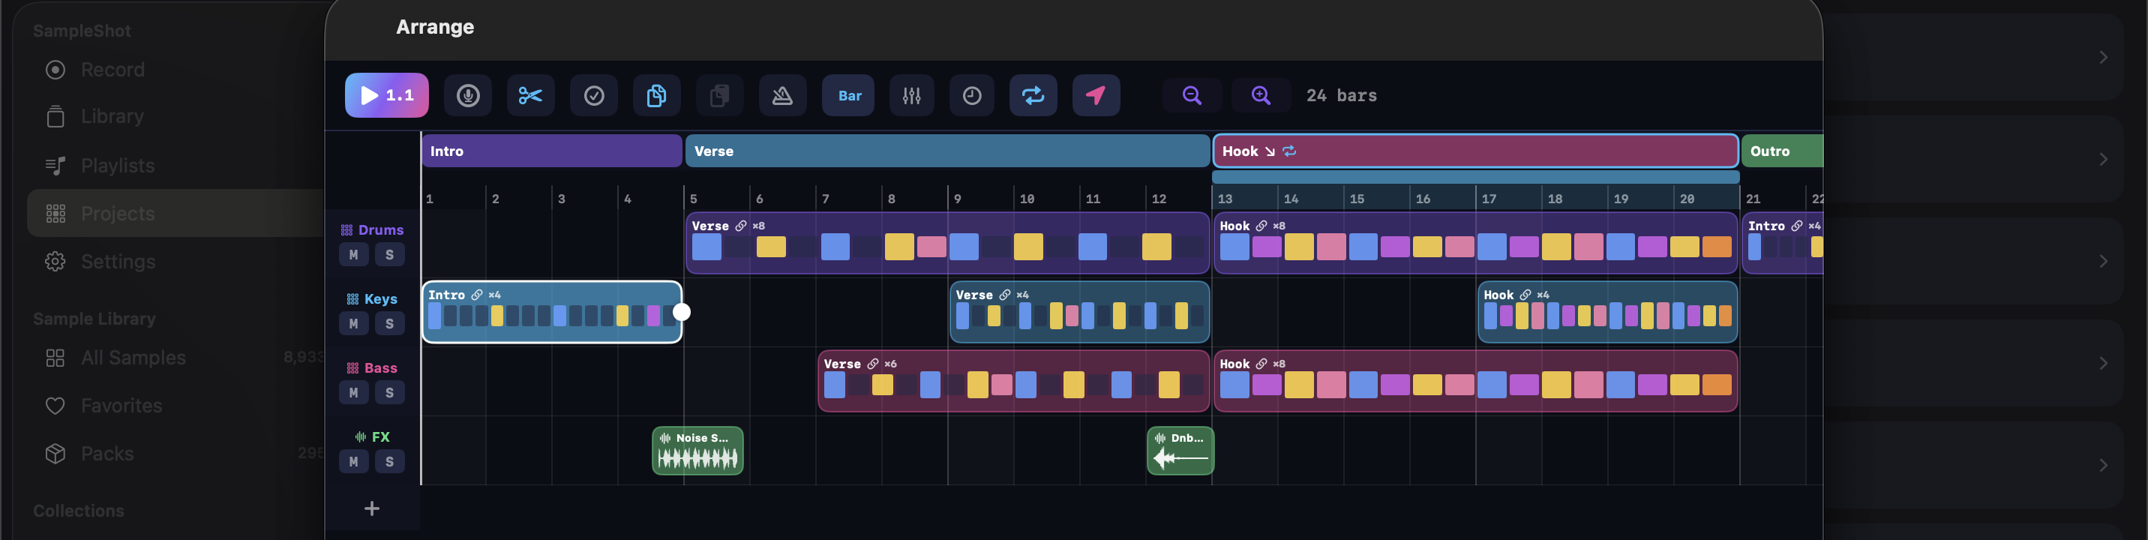Select the scissors split tool
Image resolution: width=2148 pixels, height=540 pixels.
[530, 95]
